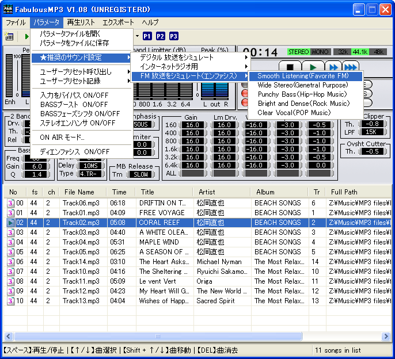This screenshot has height=359, width=395.
Task: Select Punchy Bass(Hip-Hop Music) preset
Action: 306,94
